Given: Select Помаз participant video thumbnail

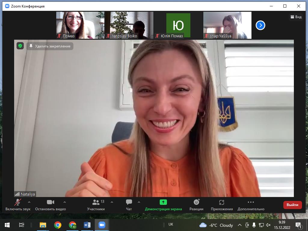Looking at the screenshot, I should [80, 25].
